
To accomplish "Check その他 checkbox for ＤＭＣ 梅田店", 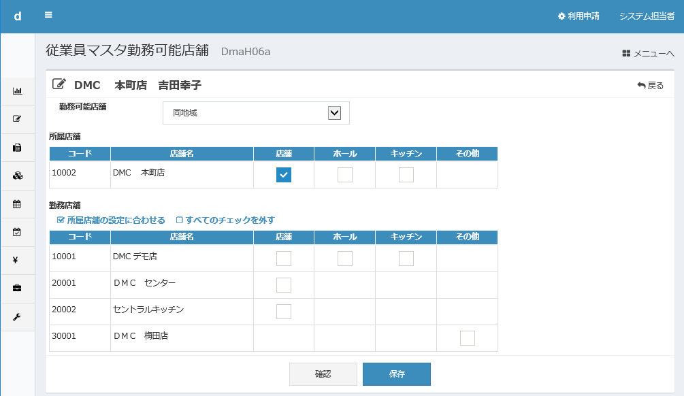I will 467,338.
